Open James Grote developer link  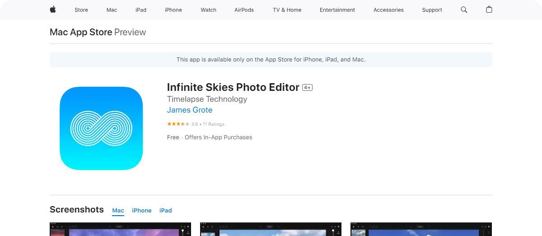(190, 110)
